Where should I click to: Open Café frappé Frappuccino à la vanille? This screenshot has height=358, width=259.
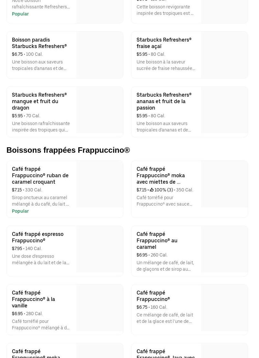[34, 299]
